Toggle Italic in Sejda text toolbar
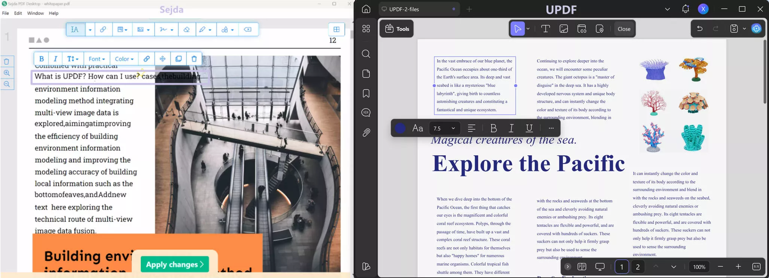The width and height of the screenshot is (769, 278). 55,59
